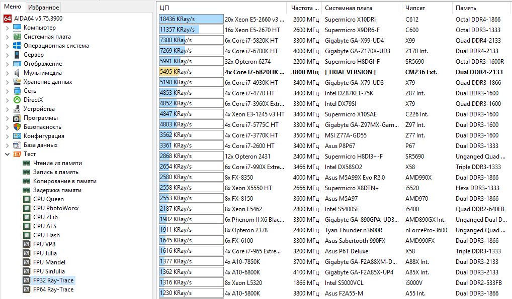Click the Тест benchmark folder icon

pos(17,154)
